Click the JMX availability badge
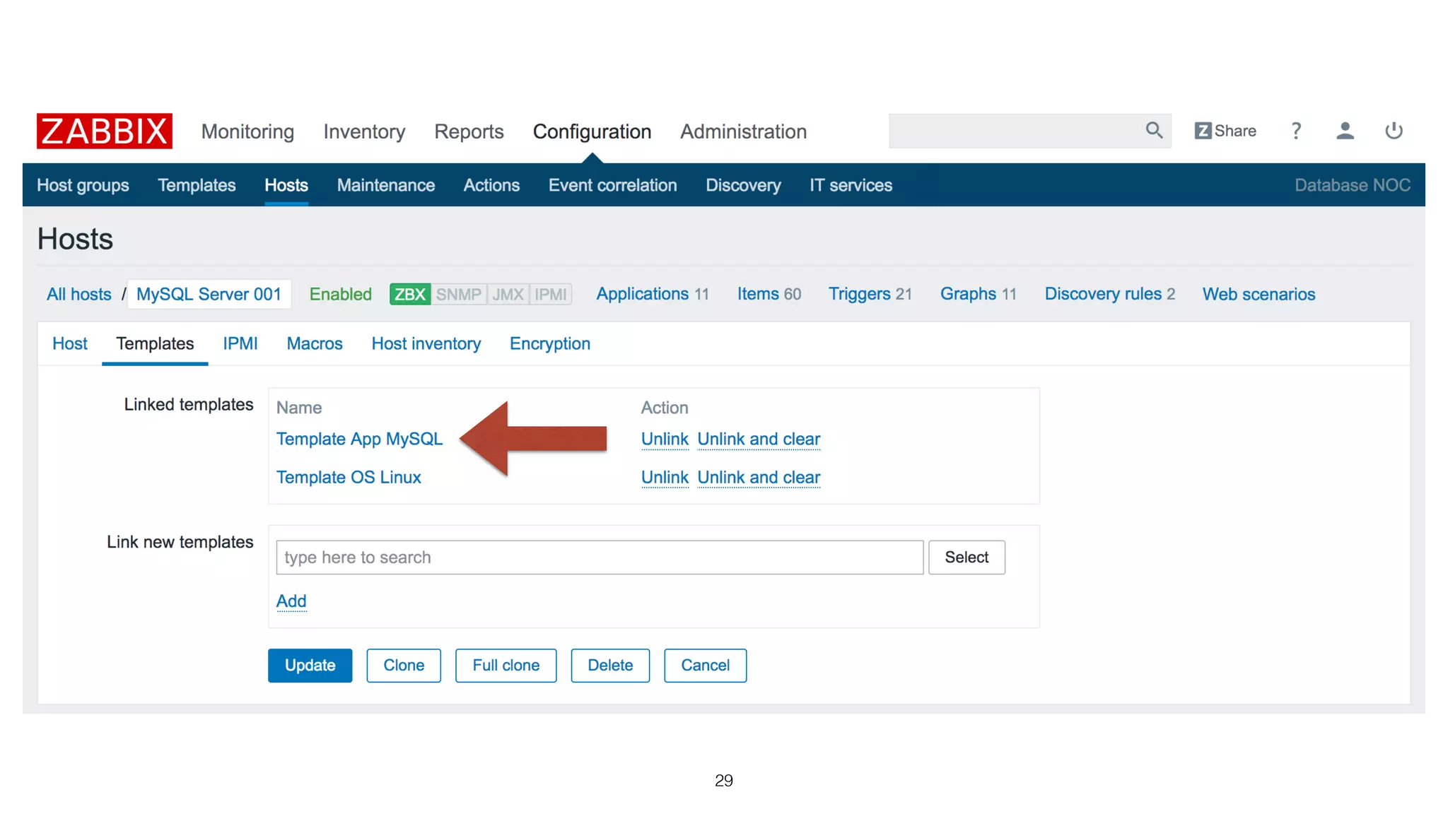Viewport: 1448px width, 814px height. (508, 294)
